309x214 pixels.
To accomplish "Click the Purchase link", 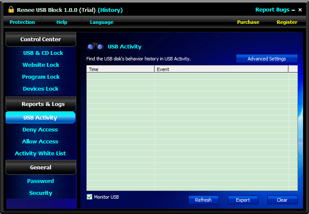I will point(248,22).
